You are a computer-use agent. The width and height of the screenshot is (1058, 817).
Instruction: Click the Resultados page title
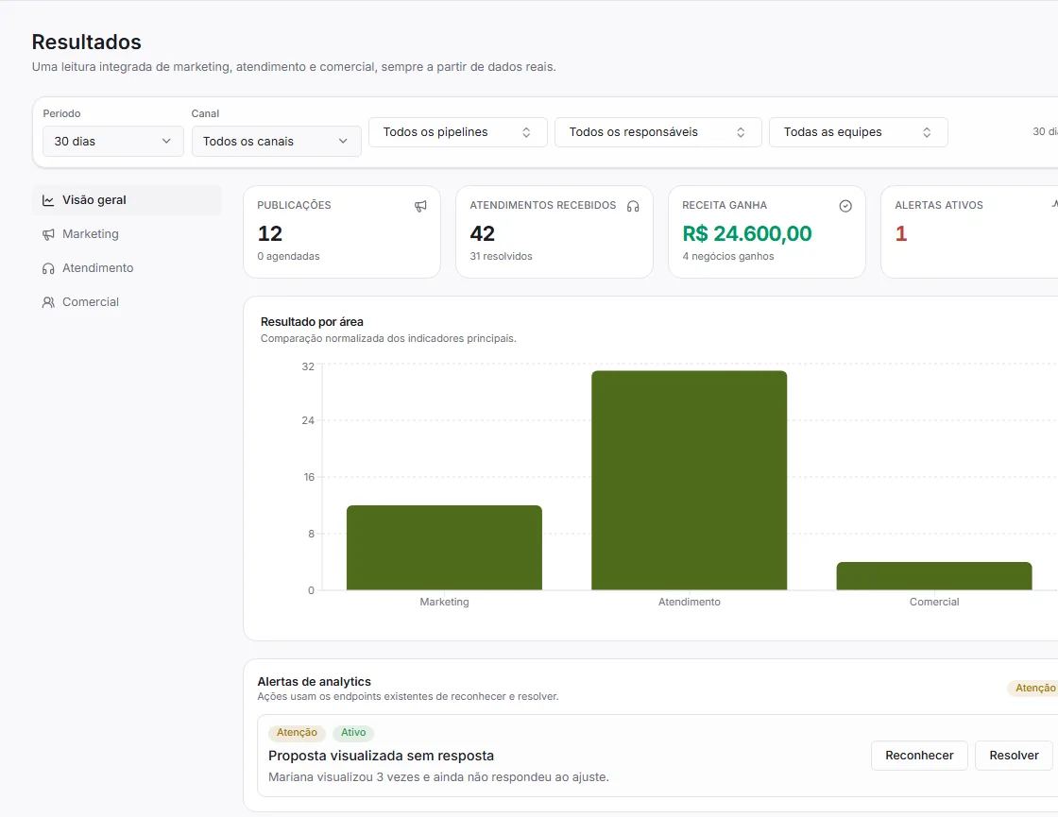click(86, 42)
